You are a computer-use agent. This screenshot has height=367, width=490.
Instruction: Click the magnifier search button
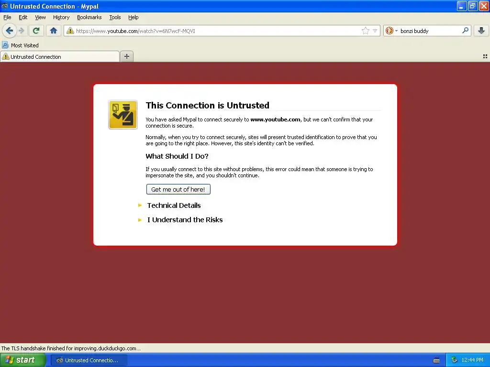(x=465, y=30)
